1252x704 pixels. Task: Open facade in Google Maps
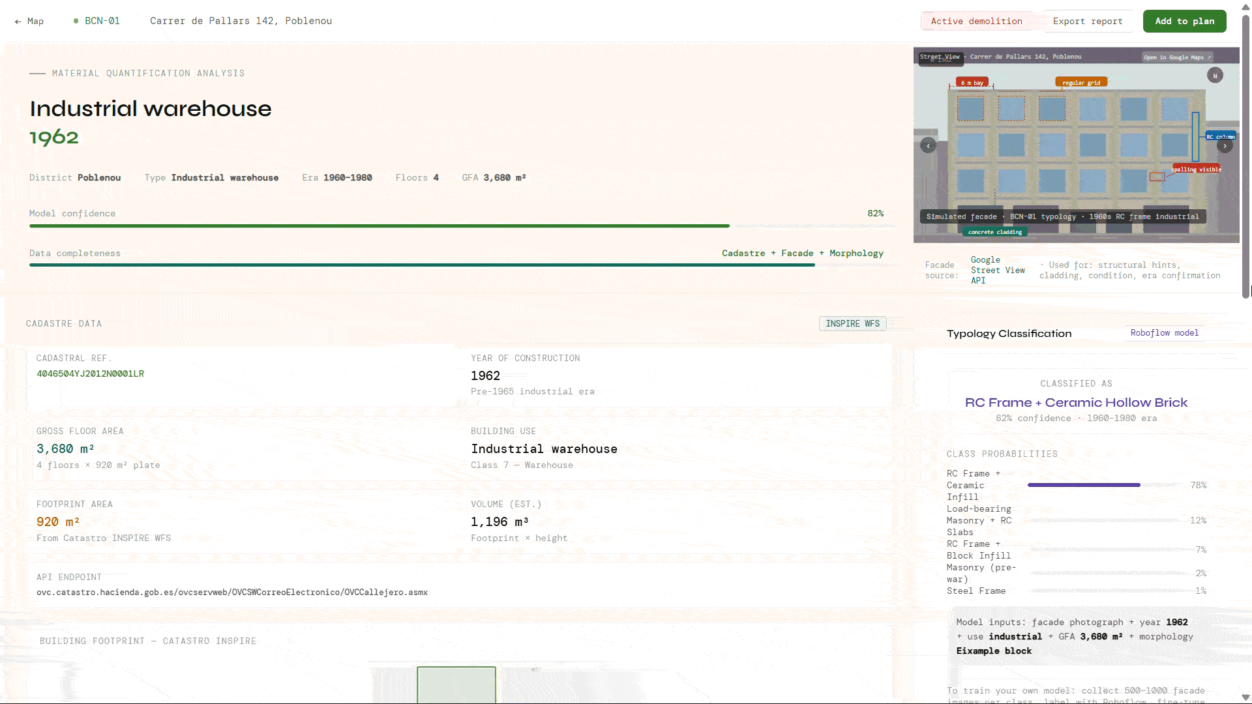tap(1176, 57)
